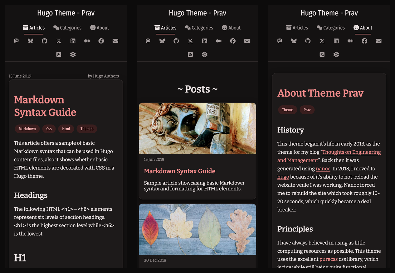
Task: Click the rusty scooter post thumbnail
Action: 197,128
